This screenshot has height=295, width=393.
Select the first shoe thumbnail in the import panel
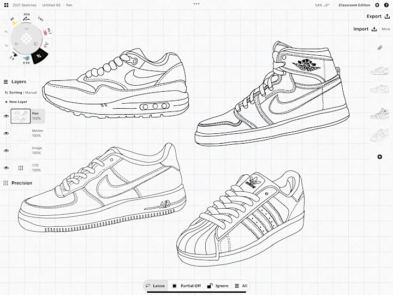pos(380,71)
